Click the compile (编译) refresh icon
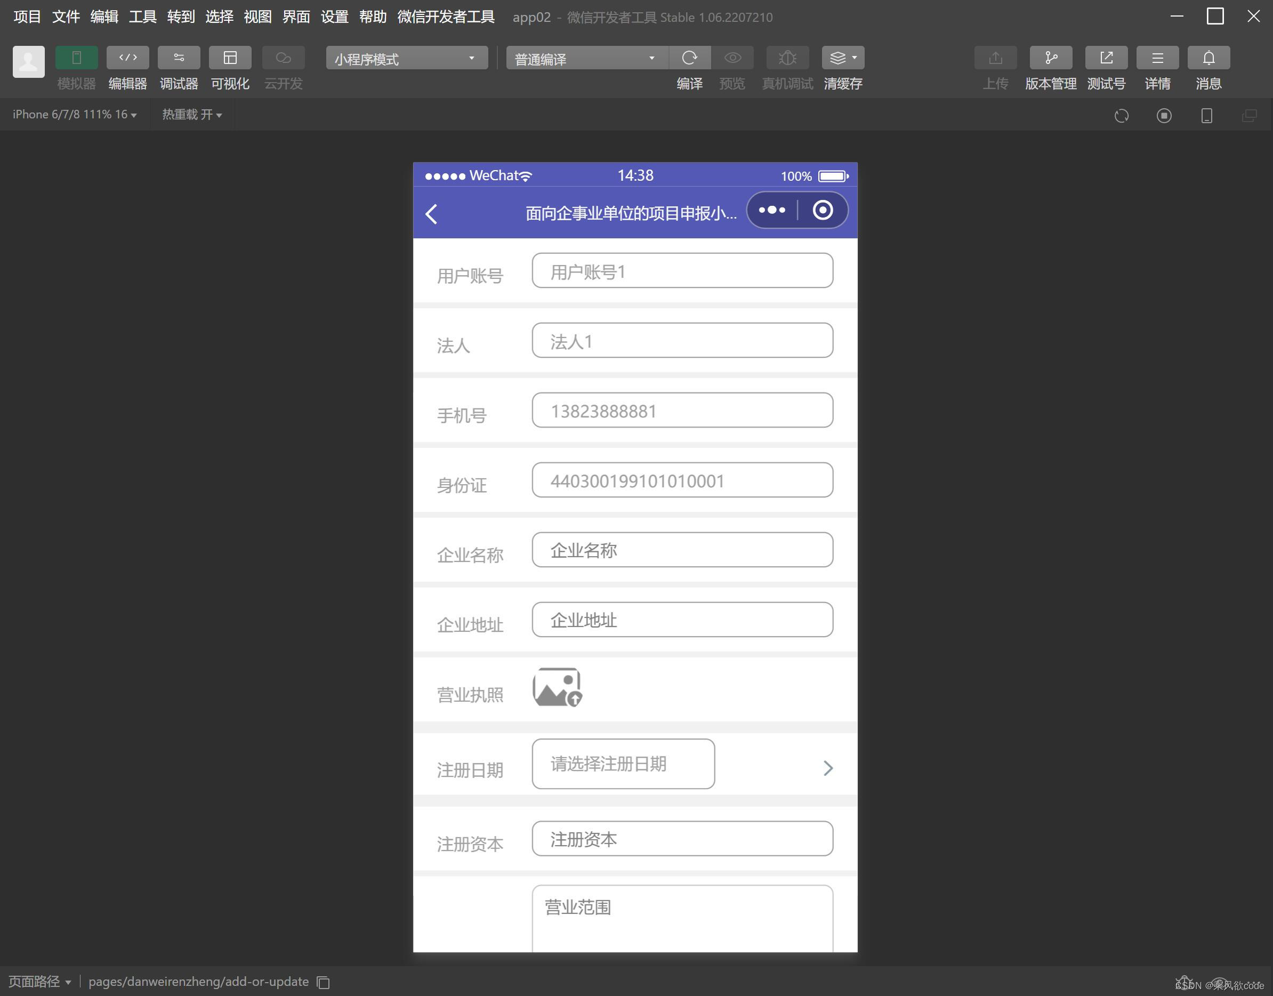This screenshot has width=1273, height=996. coord(690,58)
